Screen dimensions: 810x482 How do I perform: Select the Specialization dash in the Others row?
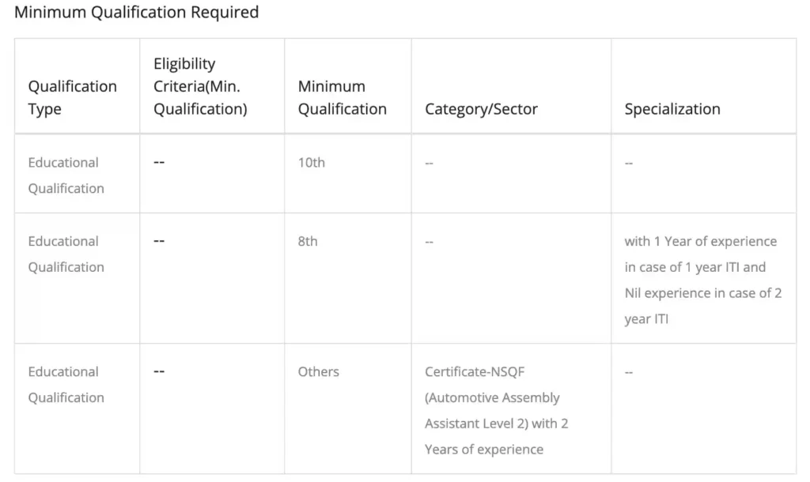(x=629, y=372)
